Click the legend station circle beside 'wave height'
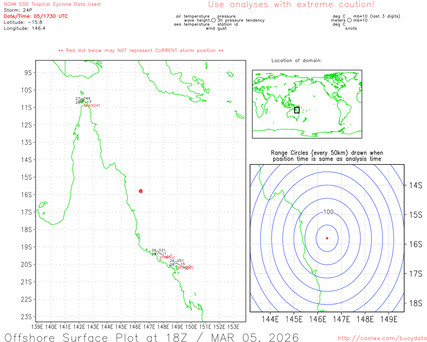 click(x=213, y=20)
